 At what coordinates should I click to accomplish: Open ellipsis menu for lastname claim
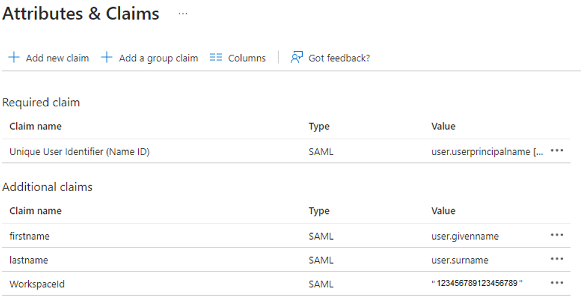tap(557, 259)
